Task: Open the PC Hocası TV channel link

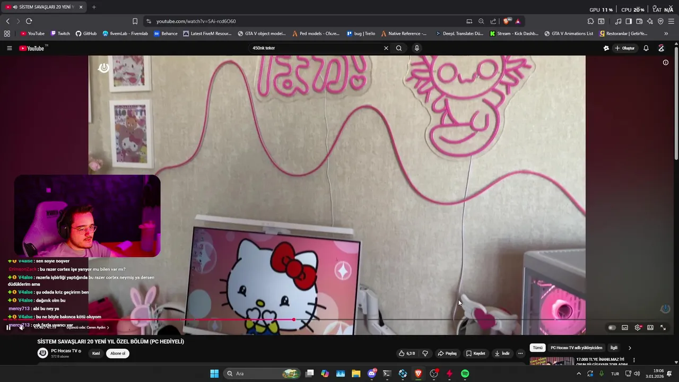Action: (64, 351)
